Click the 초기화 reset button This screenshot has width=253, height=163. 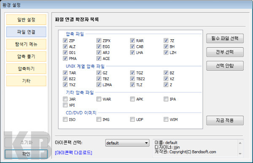26,142
